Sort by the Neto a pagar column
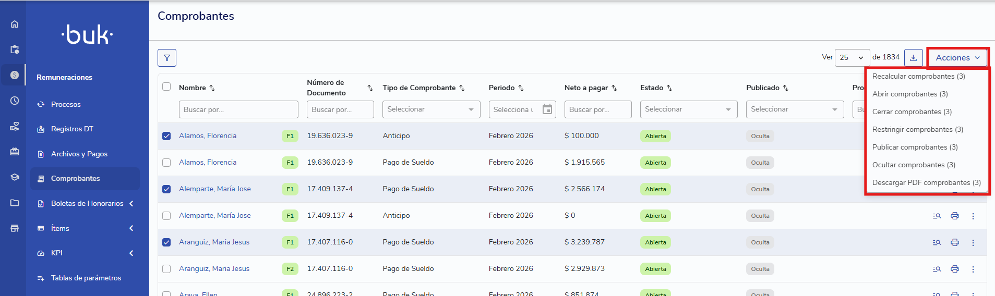The width and height of the screenshot is (995, 296). 614,88
